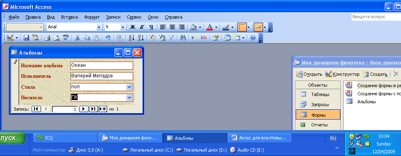Expand line color dropdown arrow
The height and width of the screenshot is (156, 401).
pyautogui.click(x=232, y=27)
